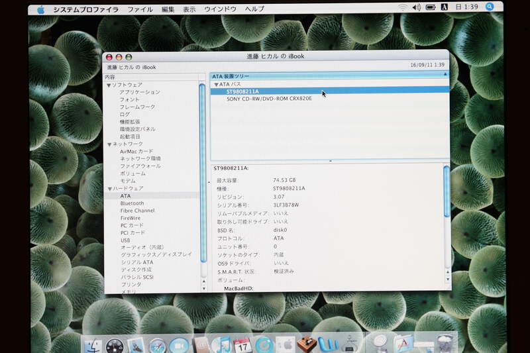This screenshot has height=353, width=530.
Task: Click the capacity value 74.53 GB
Action: pos(284,180)
